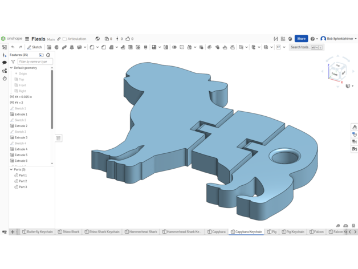358x269 pixels.
Task: Collapse the Parts (3) list
Action: coord(11,169)
